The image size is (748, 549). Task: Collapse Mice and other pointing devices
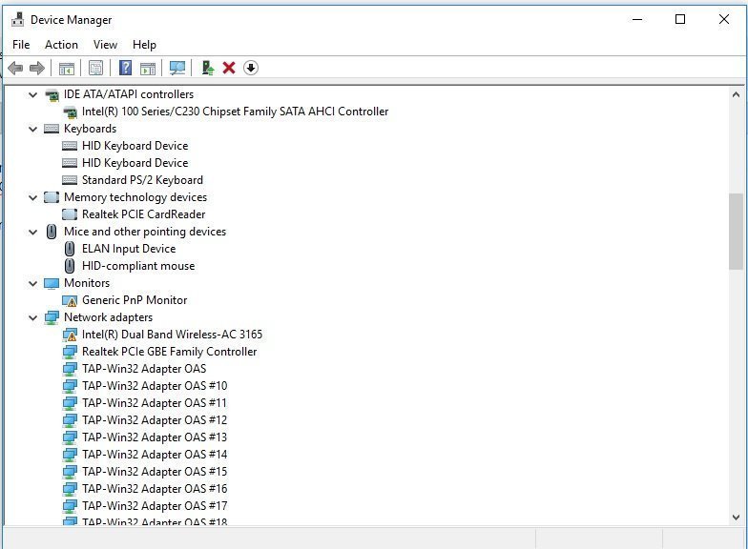pyautogui.click(x=32, y=233)
